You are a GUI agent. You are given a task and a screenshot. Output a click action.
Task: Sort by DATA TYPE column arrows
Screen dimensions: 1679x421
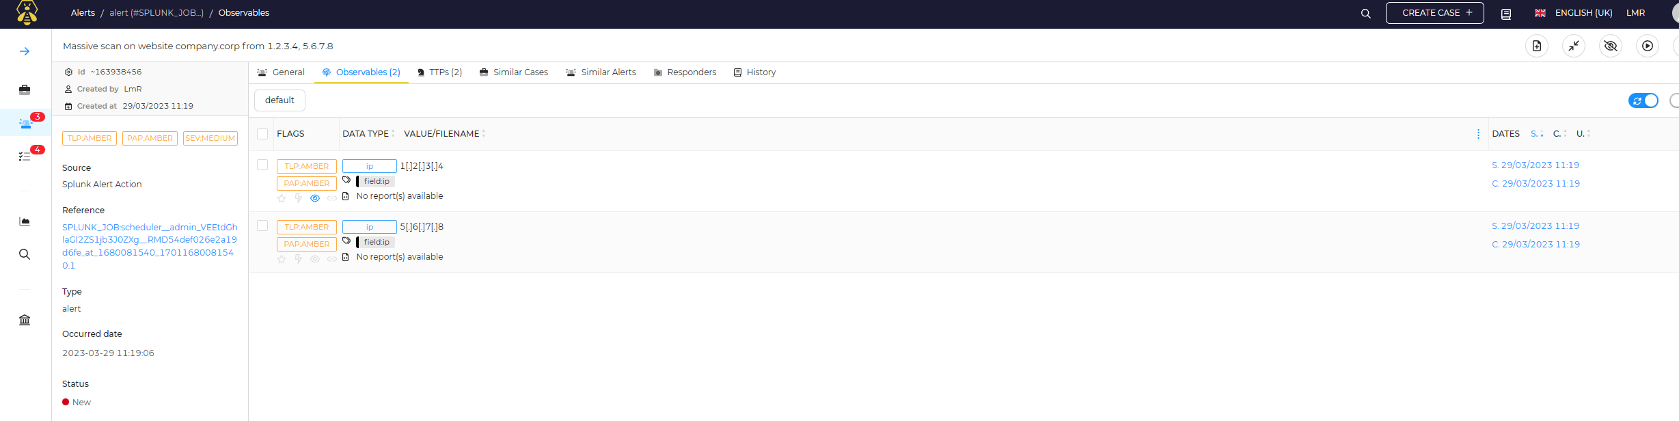pos(393,134)
